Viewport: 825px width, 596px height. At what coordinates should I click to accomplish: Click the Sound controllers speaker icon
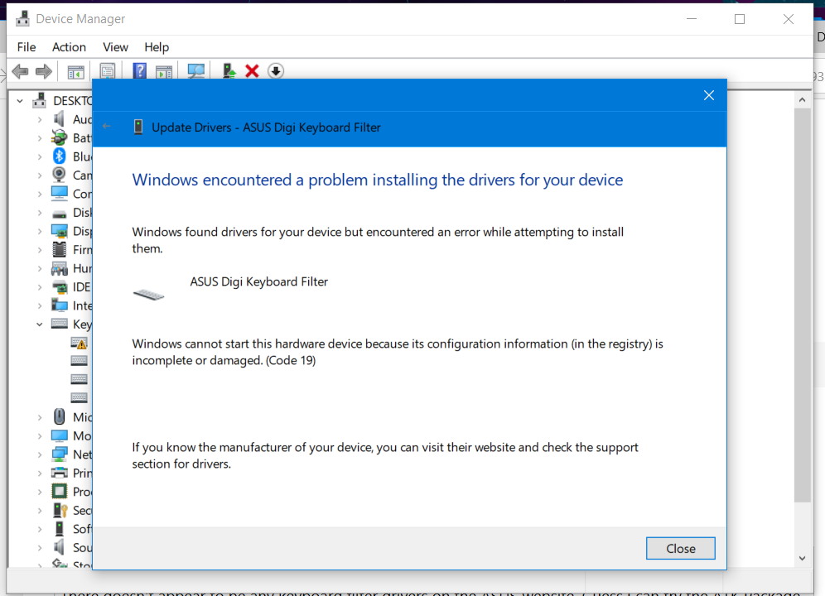point(59,547)
